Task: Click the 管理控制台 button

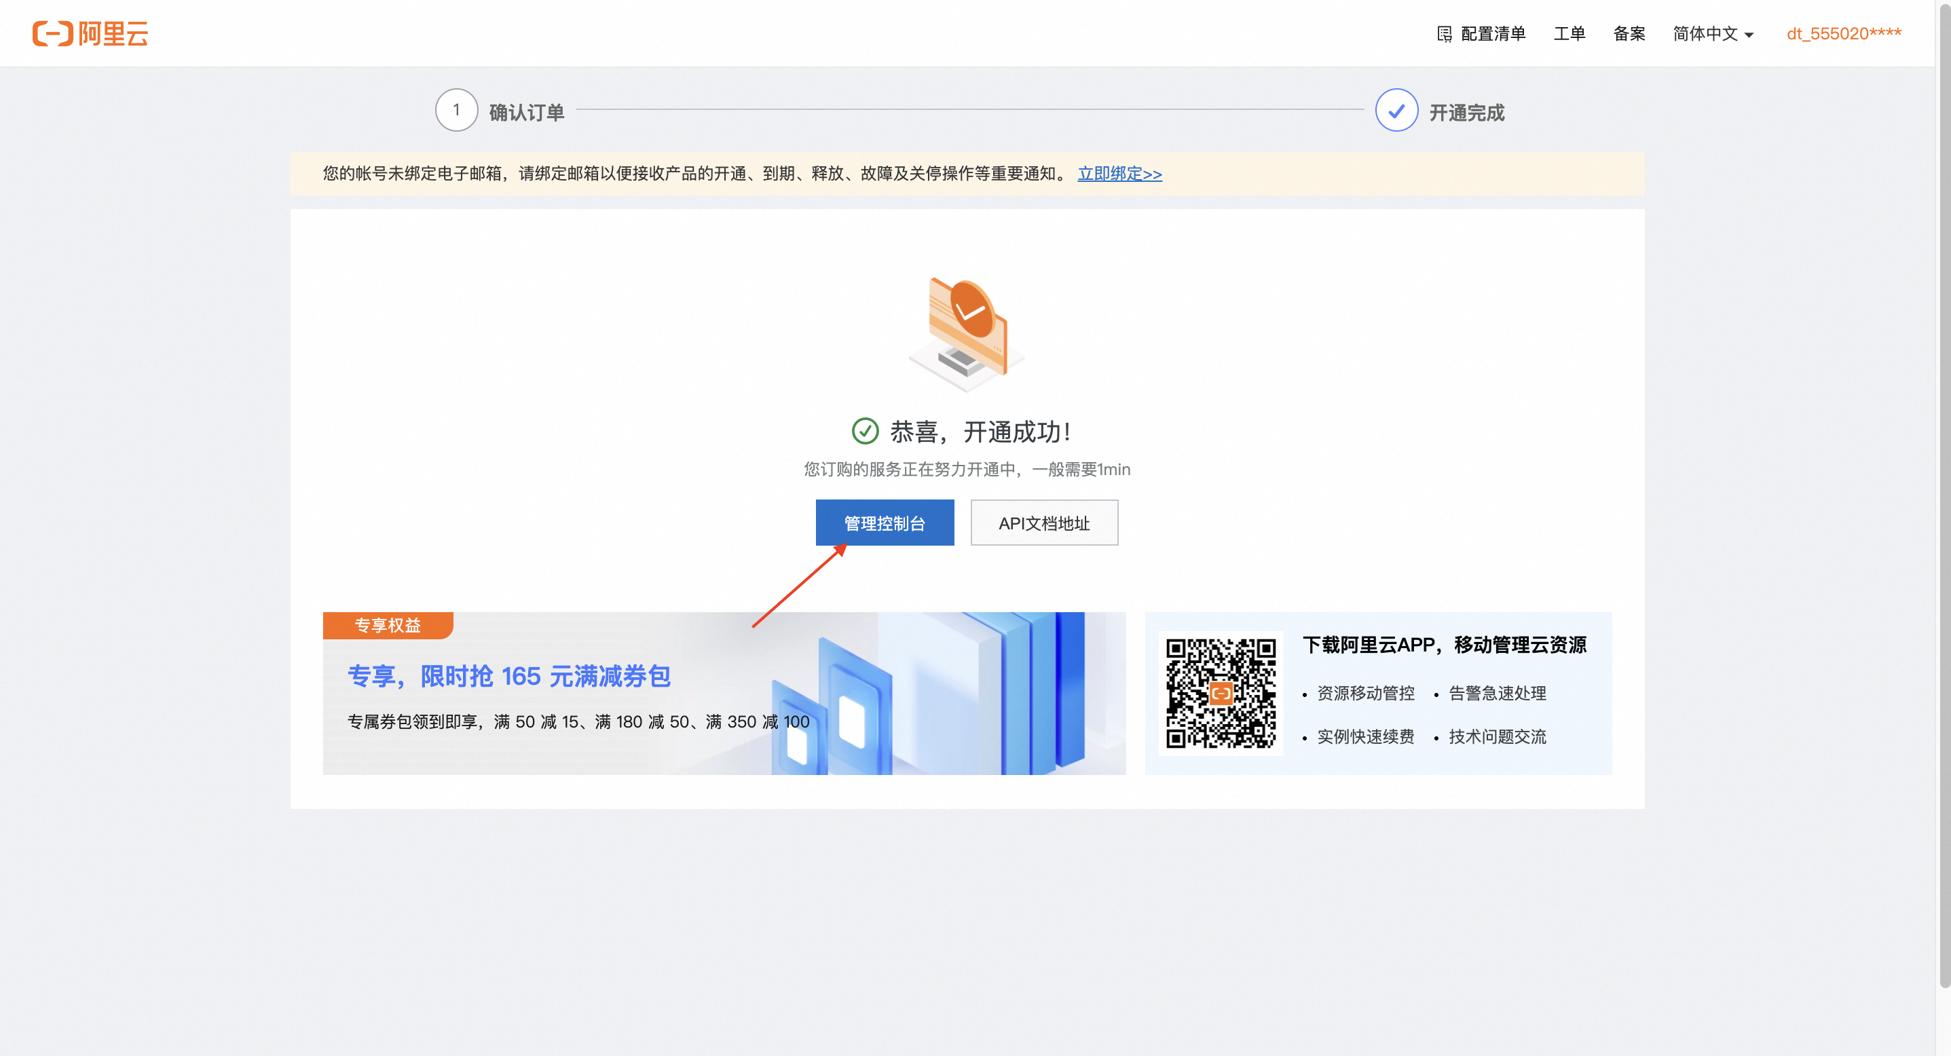Action: [x=884, y=523]
